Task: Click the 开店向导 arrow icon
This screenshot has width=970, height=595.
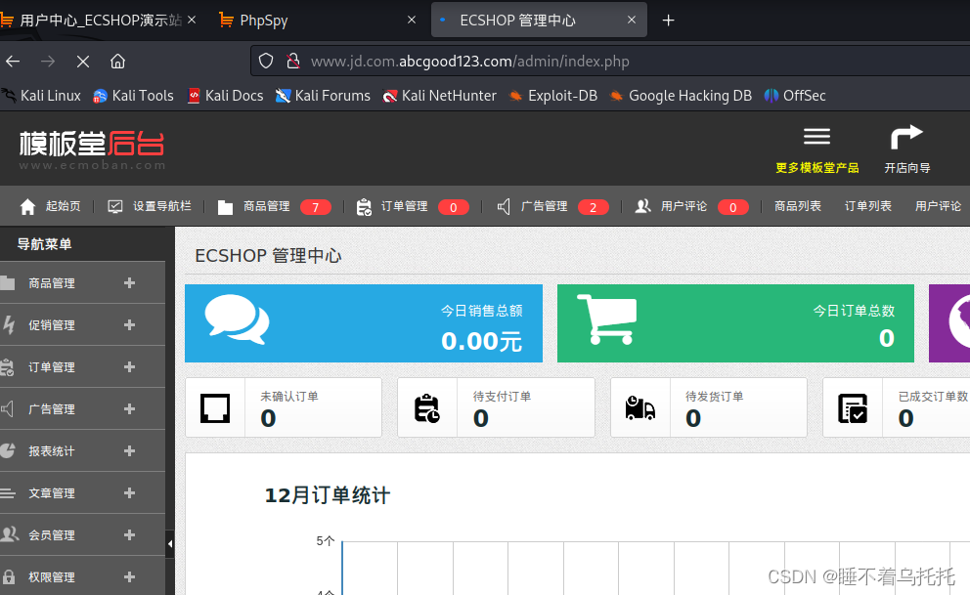Action: (x=906, y=137)
